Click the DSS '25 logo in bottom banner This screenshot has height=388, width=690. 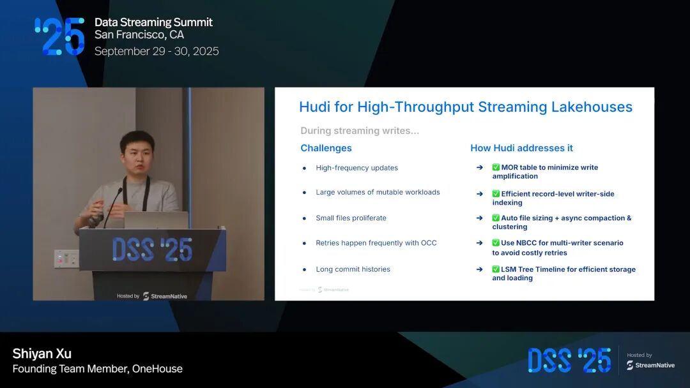click(x=569, y=361)
